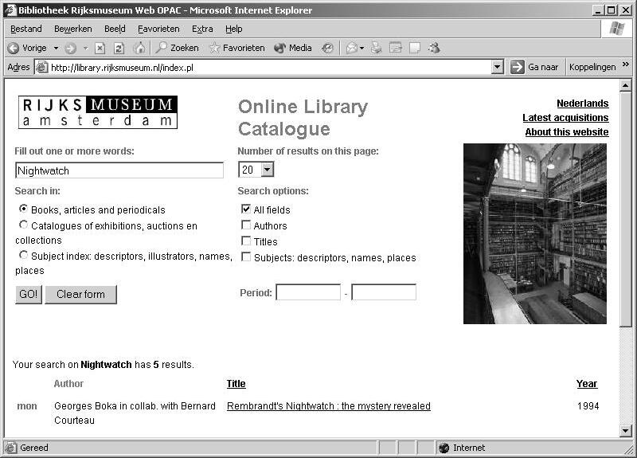This screenshot has width=637, height=458.
Task: Select Subject index radio button
Action: [x=24, y=255]
